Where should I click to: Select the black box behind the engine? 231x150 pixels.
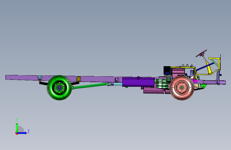167,70
